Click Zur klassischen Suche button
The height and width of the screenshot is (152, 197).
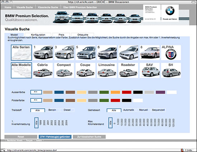coord(89,137)
